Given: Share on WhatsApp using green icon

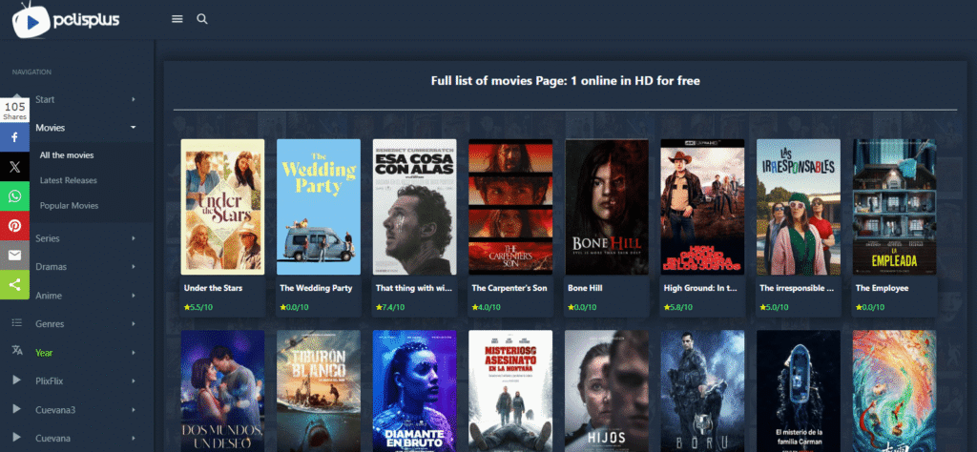Looking at the screenshot, I should (15, 196).
